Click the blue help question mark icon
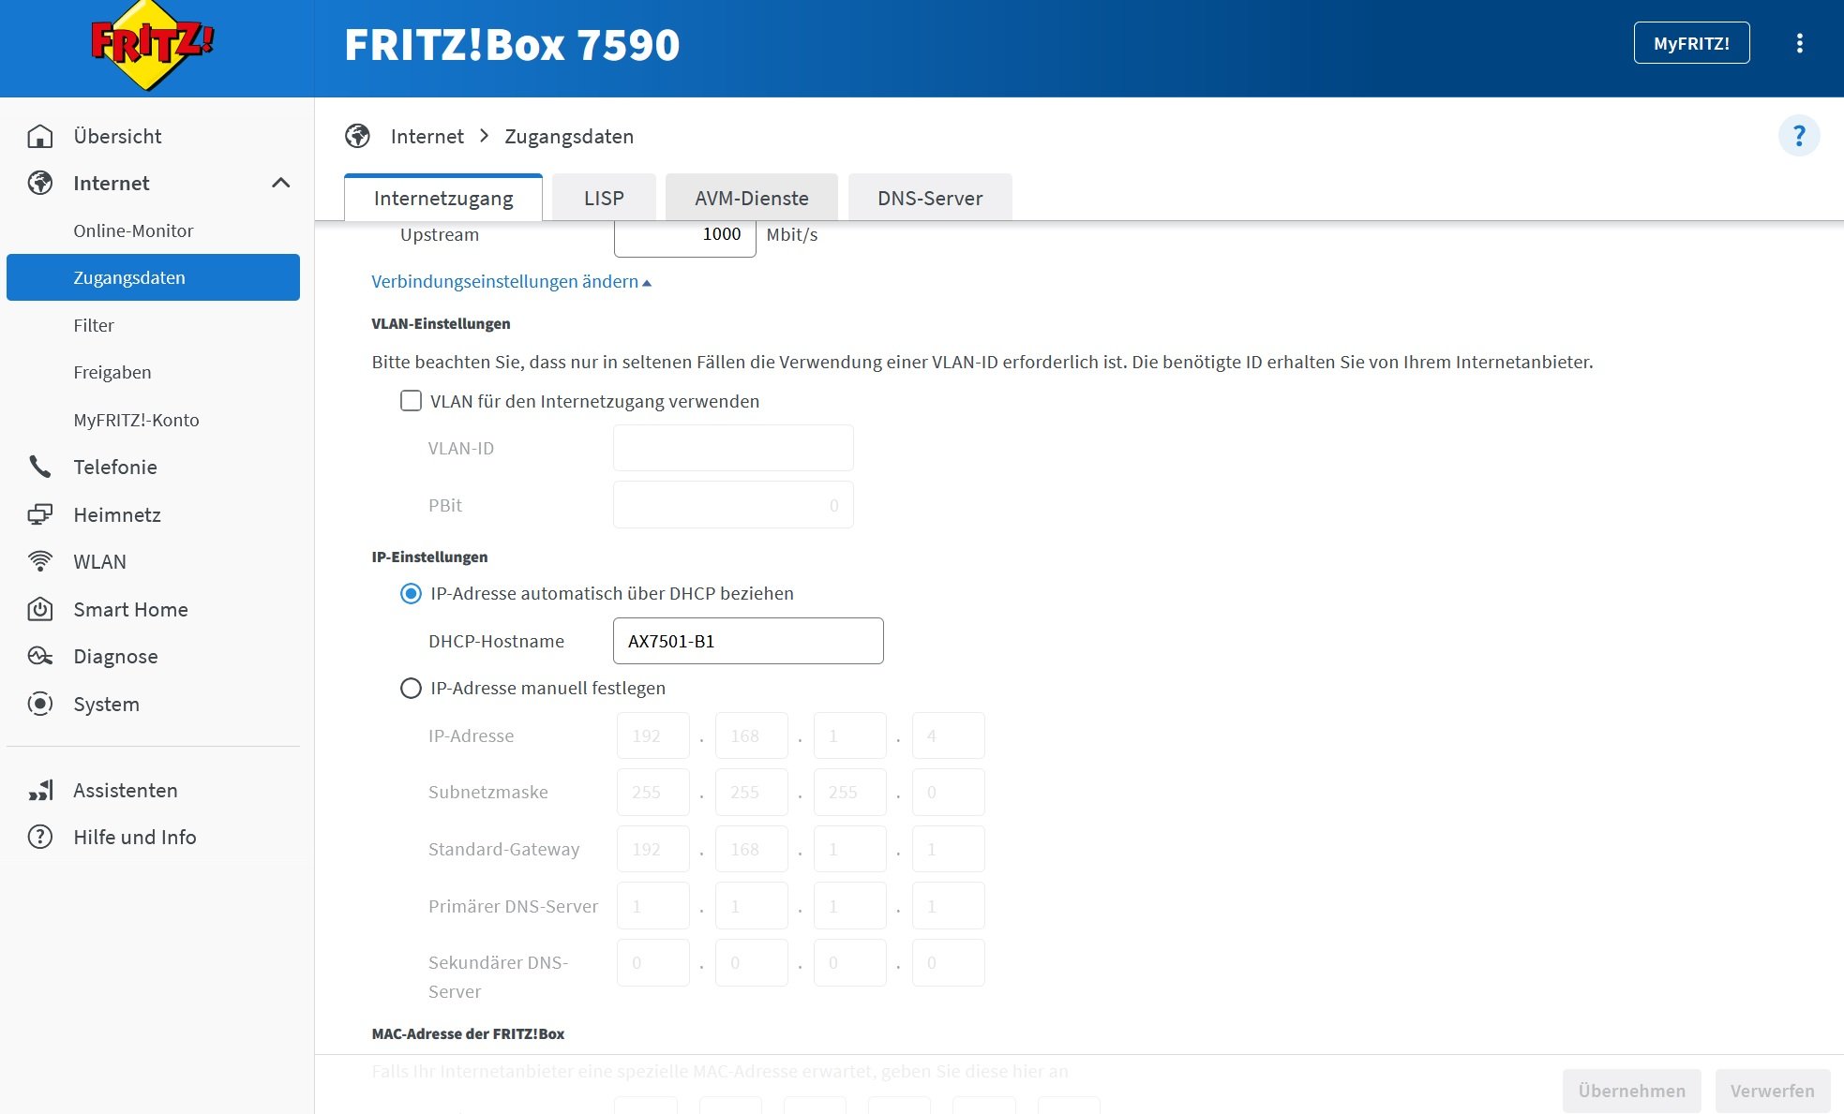1844x1114 pixels. point(1798,137)
